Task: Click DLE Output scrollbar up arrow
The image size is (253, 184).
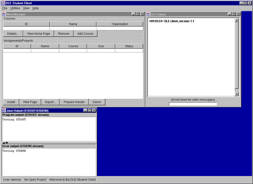Action: tap(237, 21)
